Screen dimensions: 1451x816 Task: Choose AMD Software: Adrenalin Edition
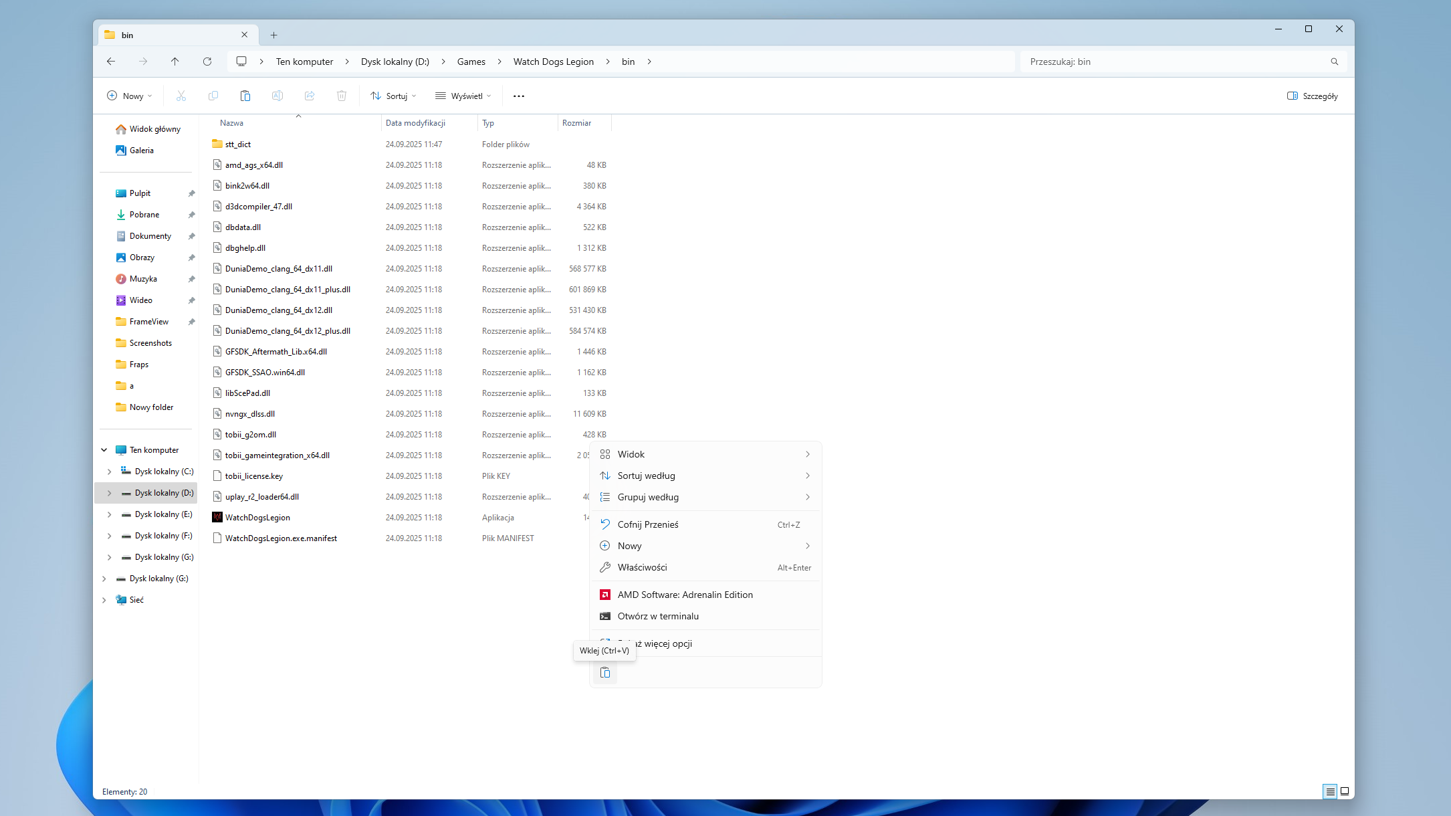point(705,595)
